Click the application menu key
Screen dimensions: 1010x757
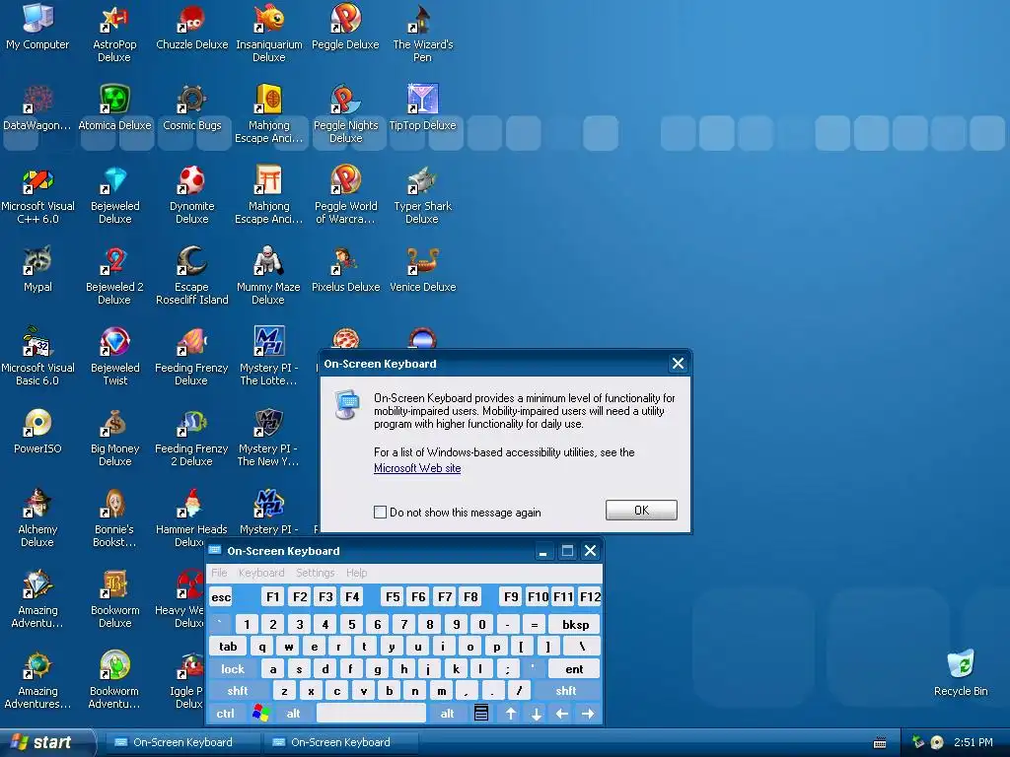point(481,714)
